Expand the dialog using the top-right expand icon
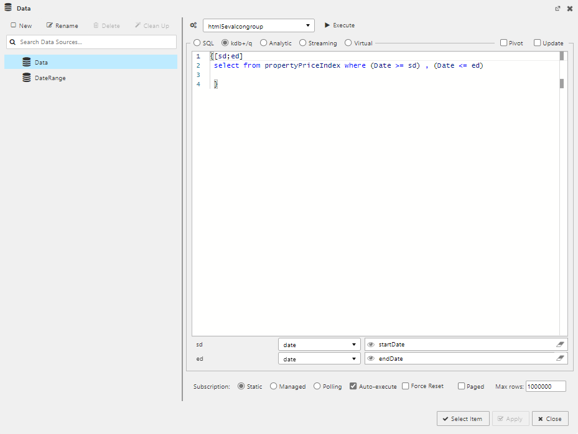578x434 pixels. coord(557,8)
